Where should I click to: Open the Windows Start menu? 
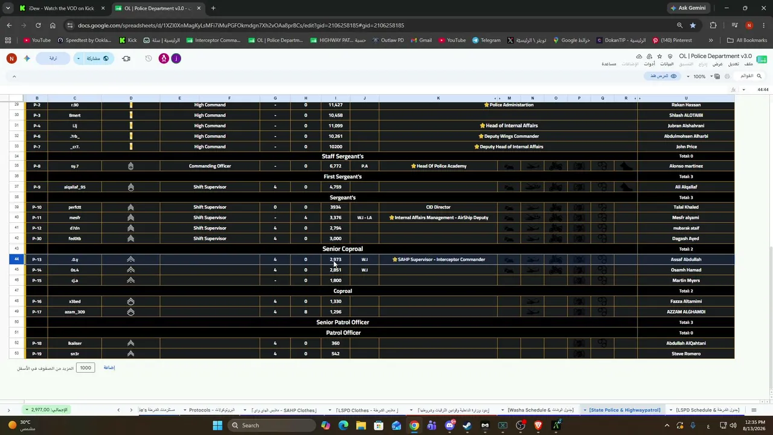pos(217,425)
